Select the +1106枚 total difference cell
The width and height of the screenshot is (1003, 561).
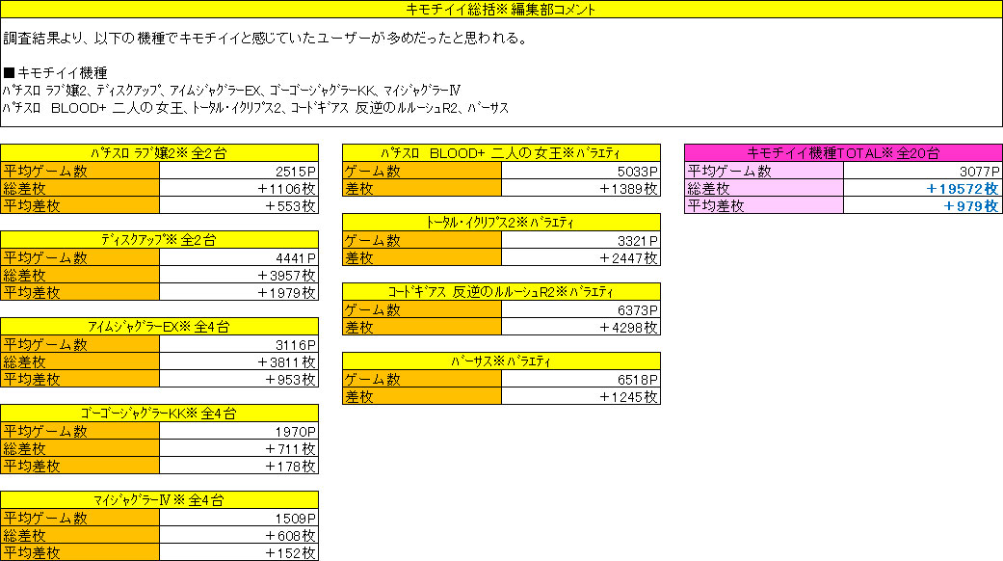pyautogui.click(x=239, y=188)
